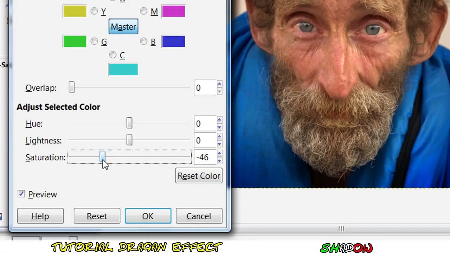Click the image window's horizontal scrollbar grip
The height and width of the screenshot is (253, 450).
(x=341, y=229)
